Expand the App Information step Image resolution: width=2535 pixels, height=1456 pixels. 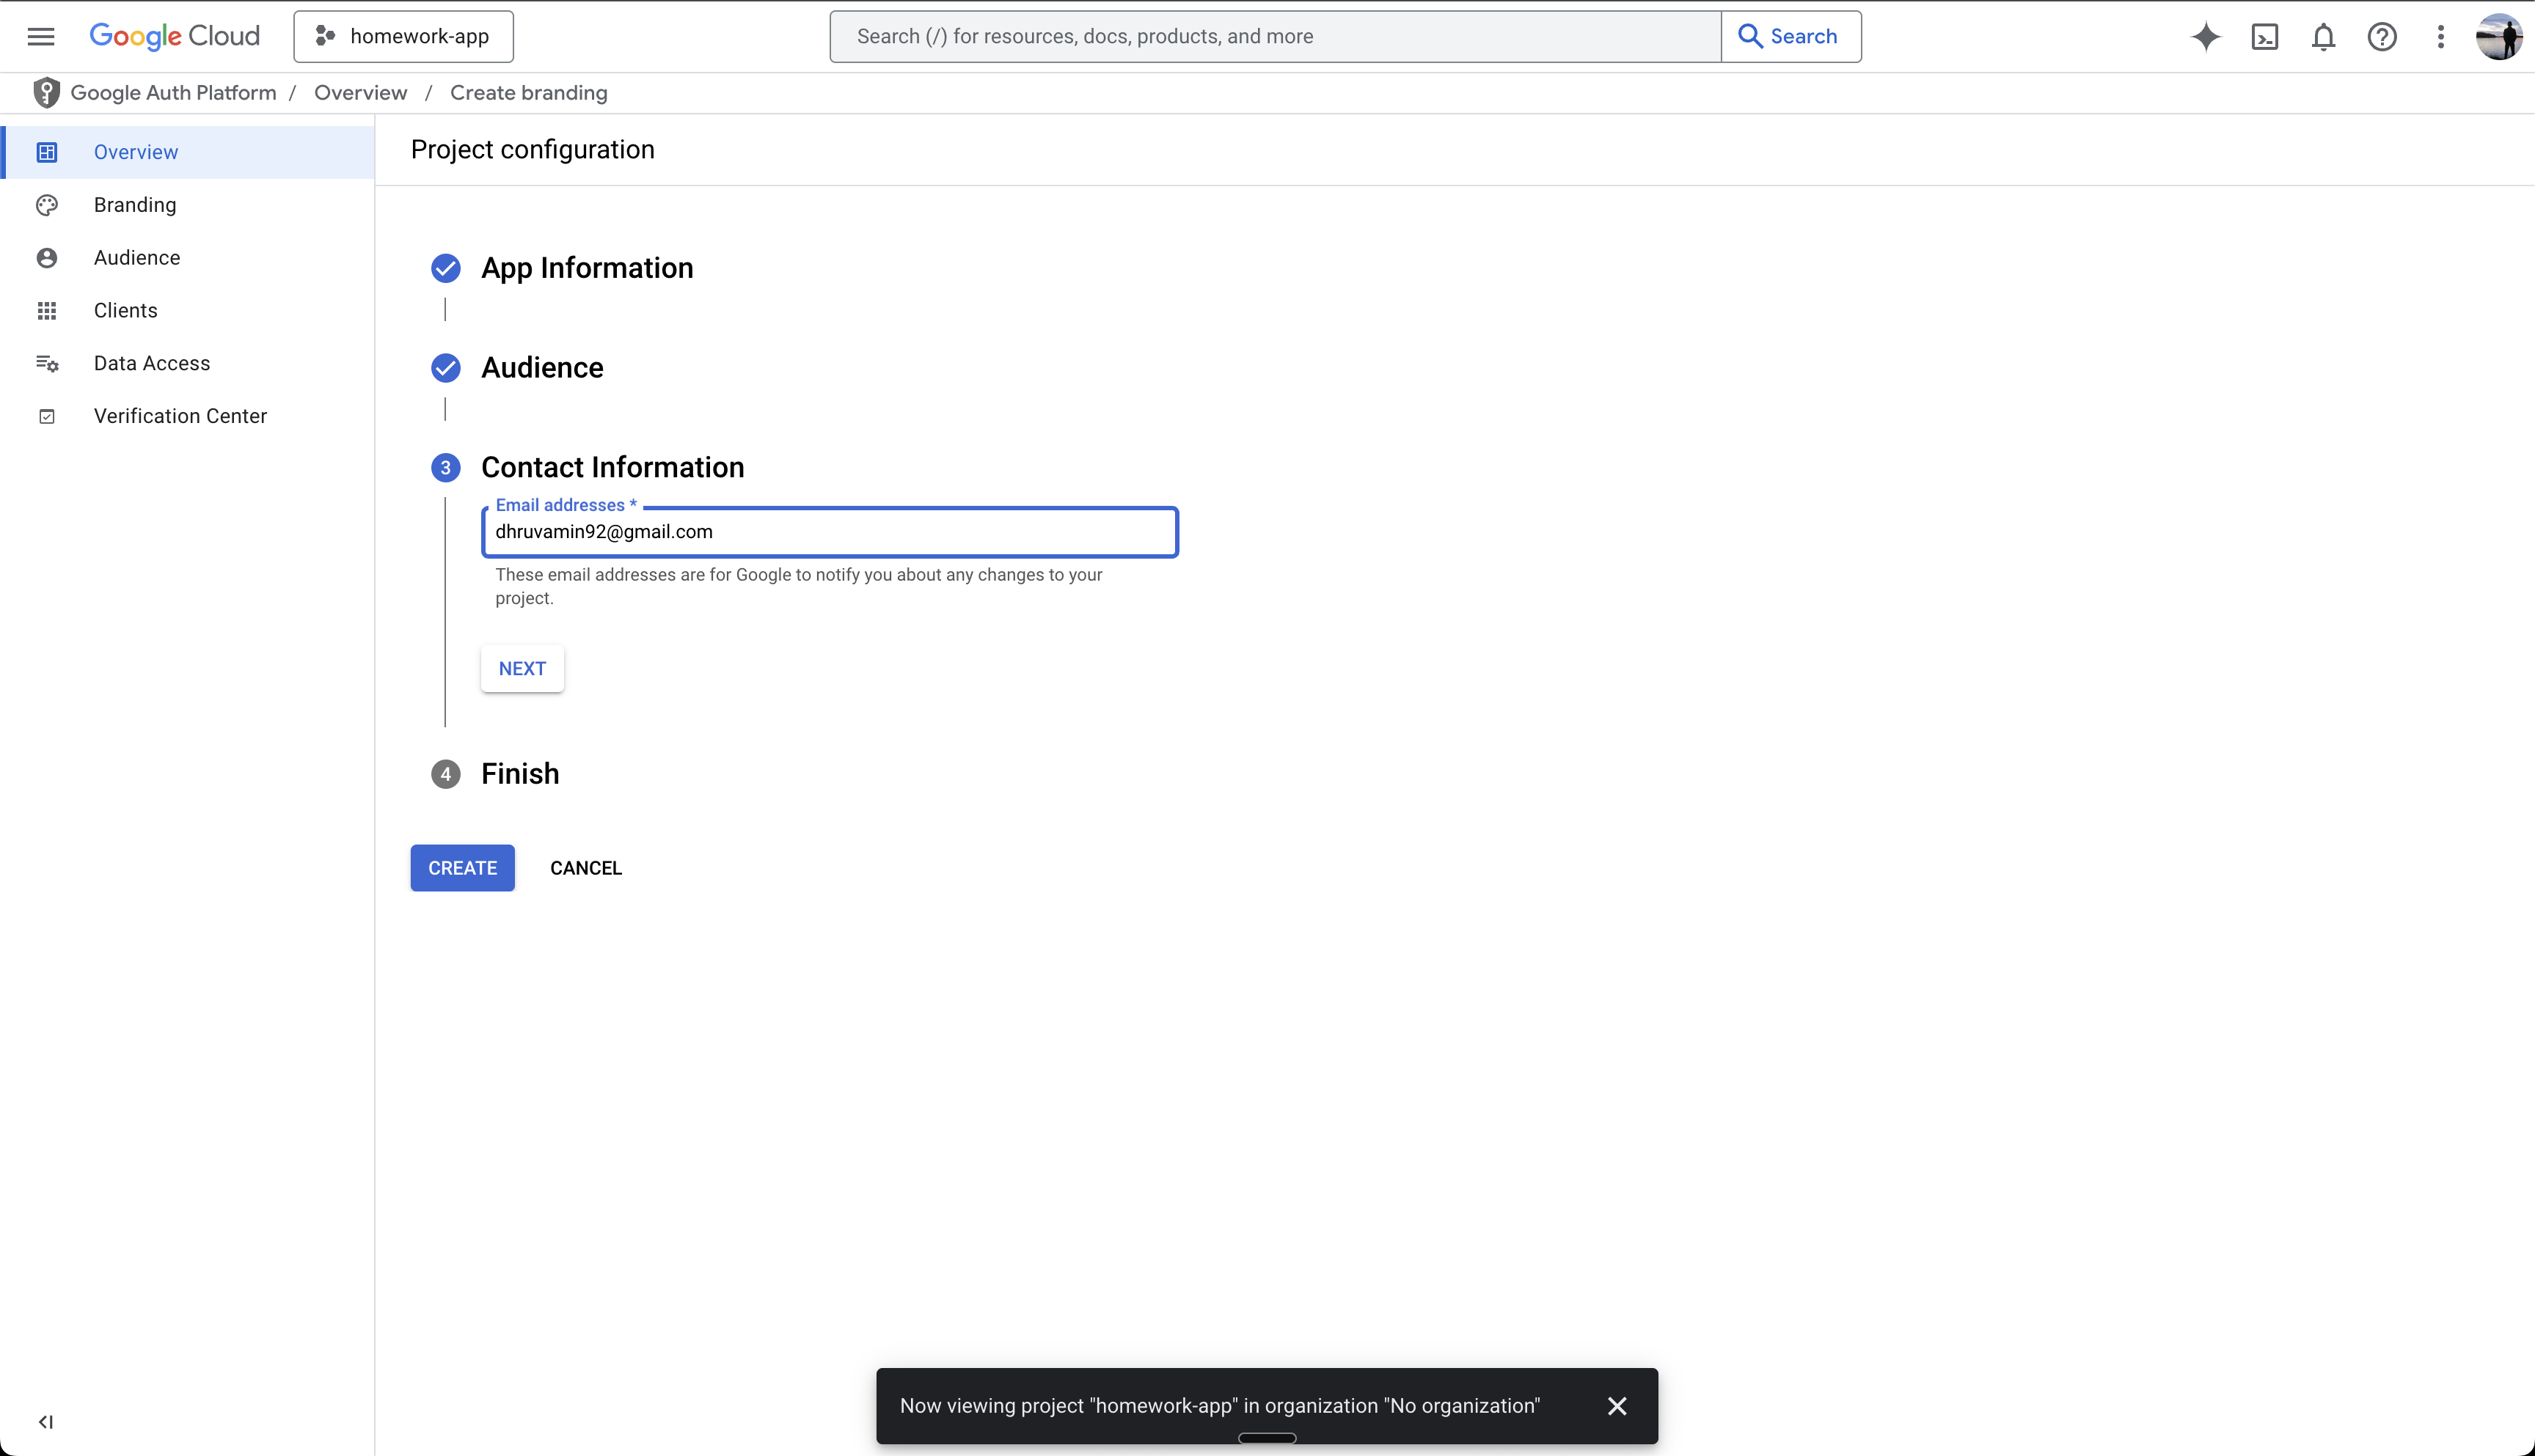pyautogui.click(x=588, y=268)
